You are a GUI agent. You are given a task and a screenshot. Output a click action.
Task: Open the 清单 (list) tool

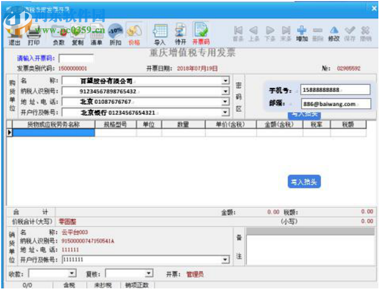click(96, 35)
